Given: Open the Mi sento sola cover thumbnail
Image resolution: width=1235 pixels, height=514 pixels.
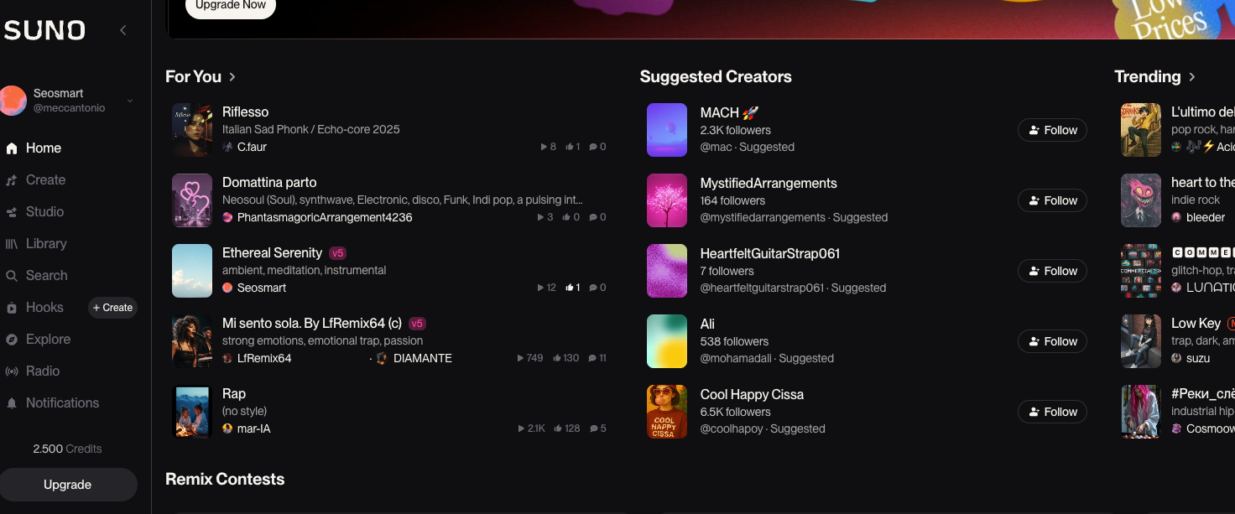Looking at the screenshot, I should coord(192,341).
